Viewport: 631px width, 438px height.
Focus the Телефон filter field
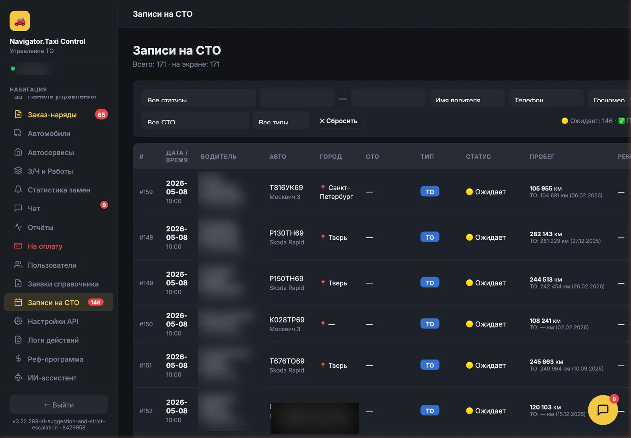546,98
